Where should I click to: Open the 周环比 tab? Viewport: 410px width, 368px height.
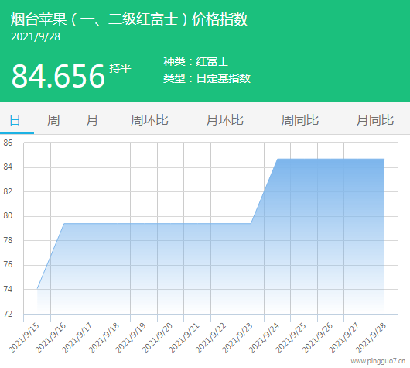coord(149,120)
